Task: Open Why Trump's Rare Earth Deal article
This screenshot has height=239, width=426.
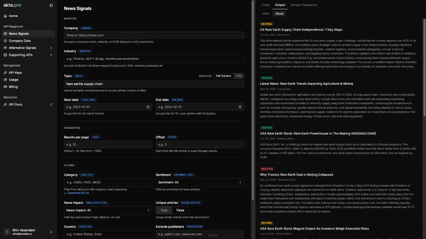Action: click(x=296, y=175)
